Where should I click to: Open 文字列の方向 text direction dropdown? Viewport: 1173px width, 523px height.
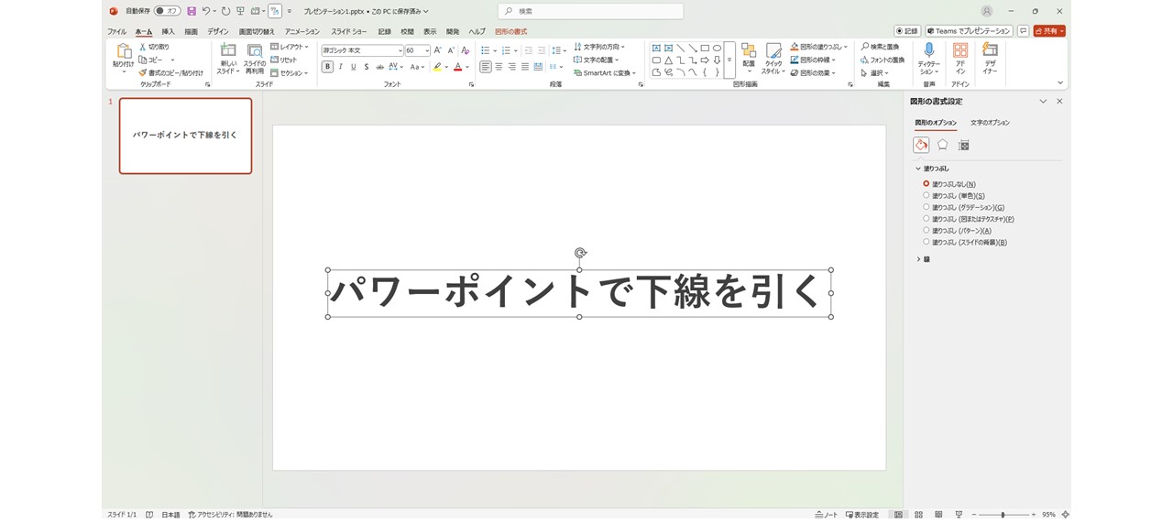599,47
